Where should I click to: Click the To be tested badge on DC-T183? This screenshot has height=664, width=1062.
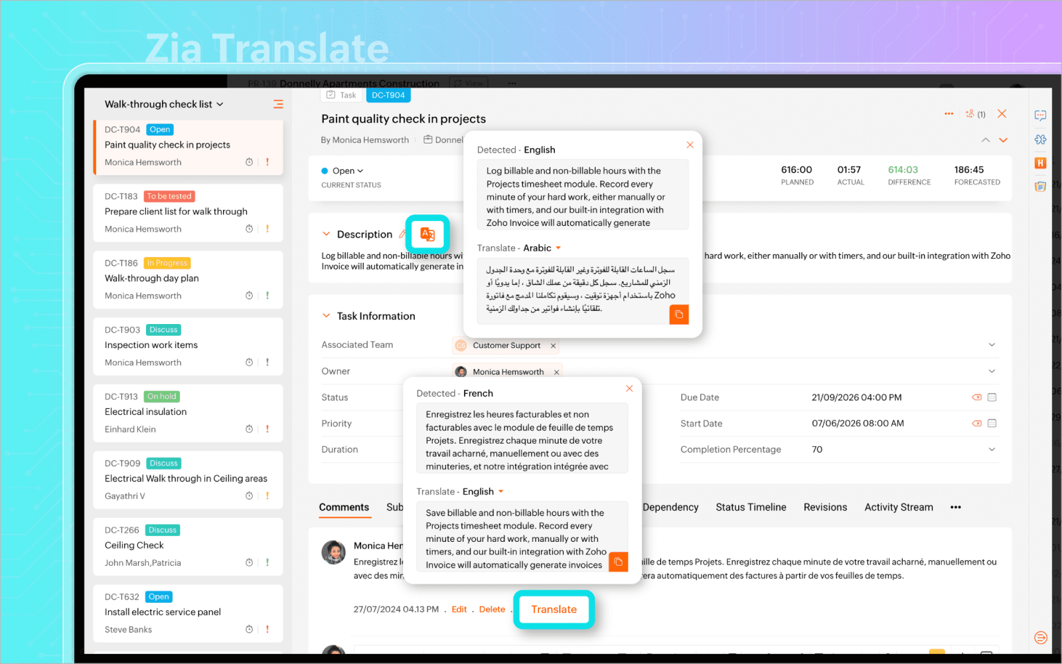169,196
